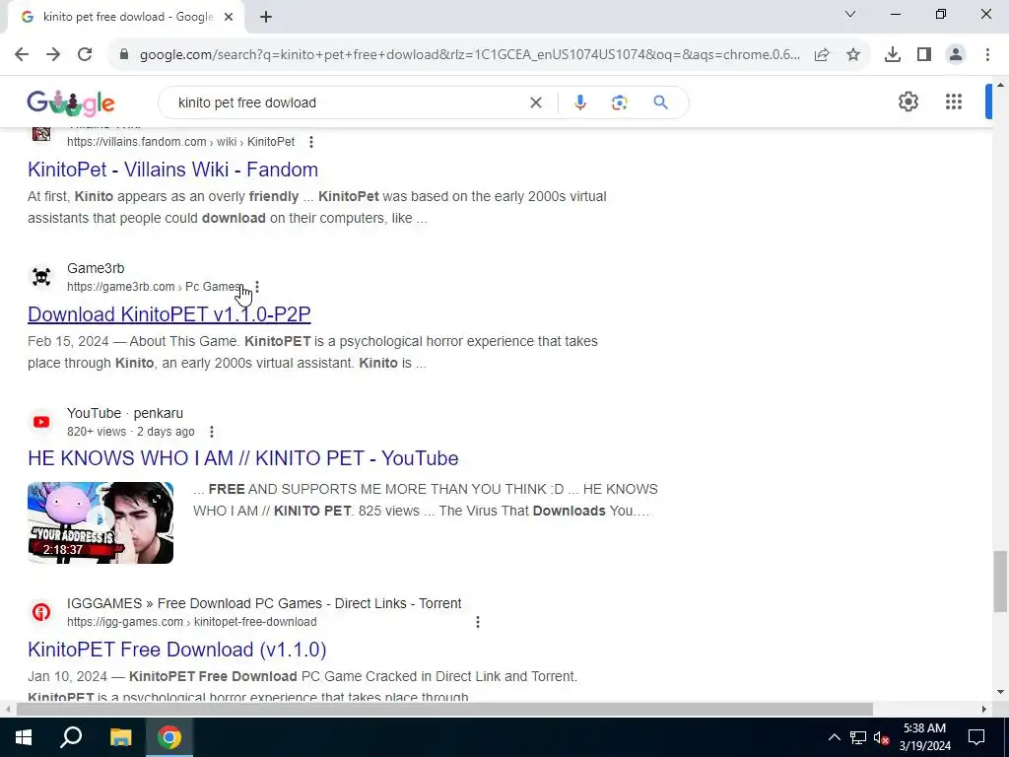Viewport: 1009px width, 757px height.
Task: Open the muted volume tray icon
Action: (x=882, y=737)
